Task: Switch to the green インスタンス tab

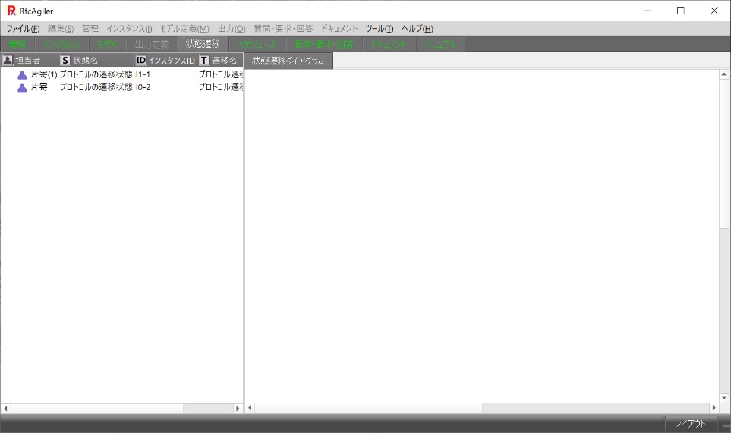Action: (61, 44)
